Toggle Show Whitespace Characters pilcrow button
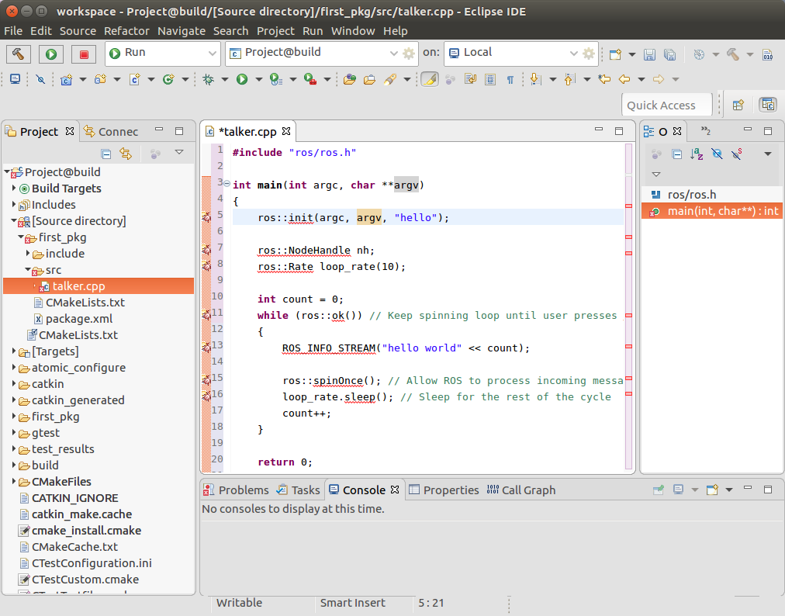The image size is (785, 616). pos(510,79)
